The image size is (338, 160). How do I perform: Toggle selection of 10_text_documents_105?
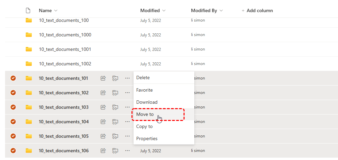[13, 136]
